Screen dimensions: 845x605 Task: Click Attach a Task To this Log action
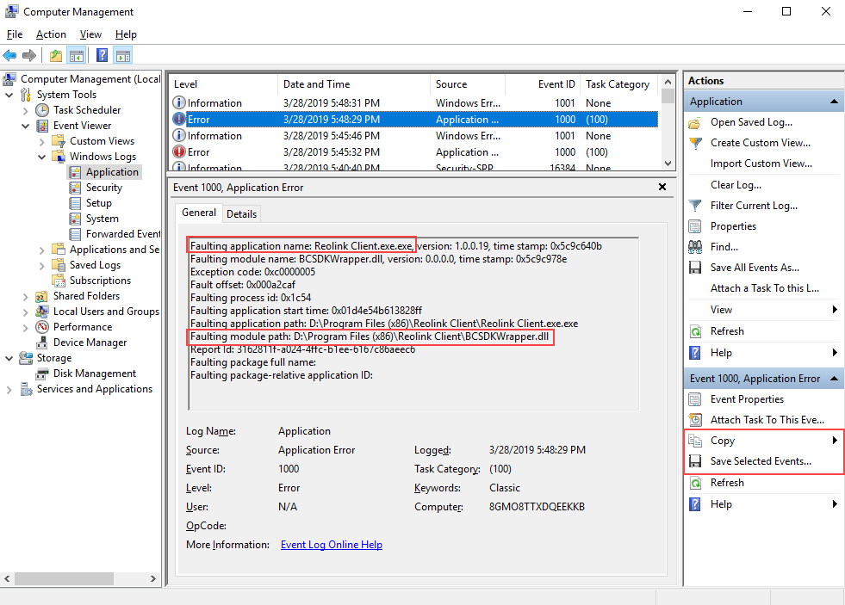click(765, 288)
